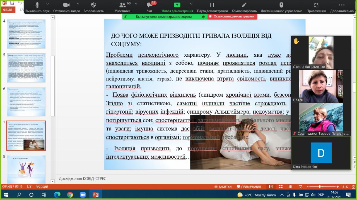Open Windows taskbar search
The height and width of the screenshot is (200, 357).
coord(19,195)
